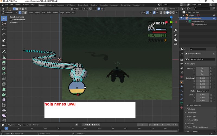Open Material properties tab icon

click(181, 107)
